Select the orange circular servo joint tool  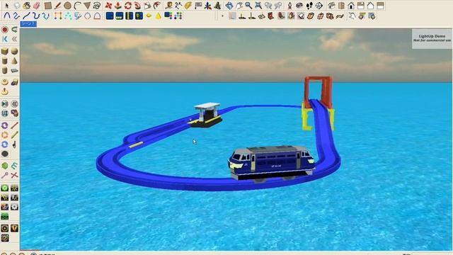pos(5,135)
